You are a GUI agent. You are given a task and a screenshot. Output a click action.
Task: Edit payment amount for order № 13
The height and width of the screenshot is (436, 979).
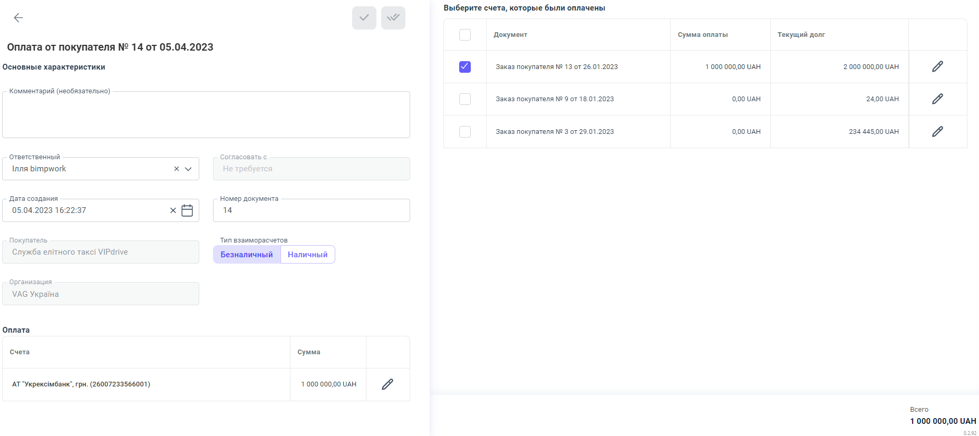click(x=937, y=67)
